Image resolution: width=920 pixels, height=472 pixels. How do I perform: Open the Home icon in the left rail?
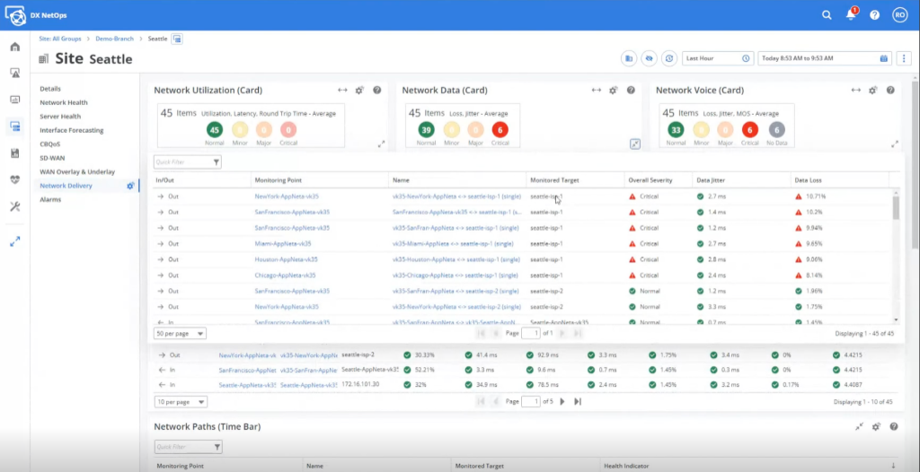click(x=14, y=47)
